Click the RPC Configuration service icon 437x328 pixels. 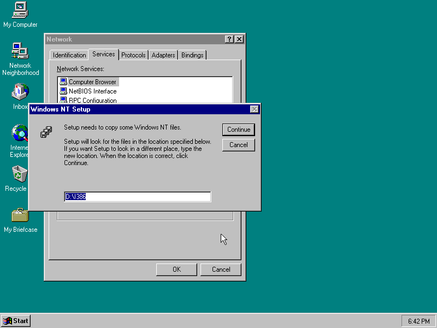point(63,100)
